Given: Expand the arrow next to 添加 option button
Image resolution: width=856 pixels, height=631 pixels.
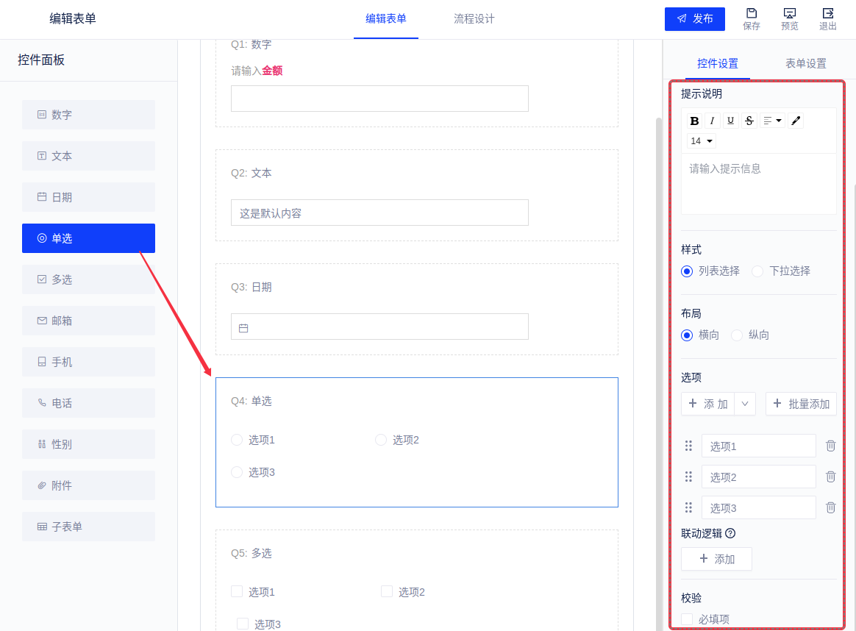Looking at the screenshot, I should pyautogui.click(x=745, y=404).
